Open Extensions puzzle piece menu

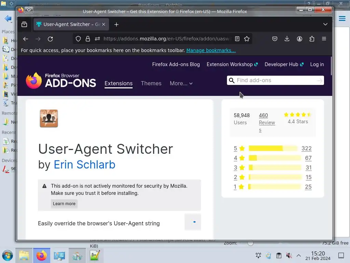coord(312,39)
